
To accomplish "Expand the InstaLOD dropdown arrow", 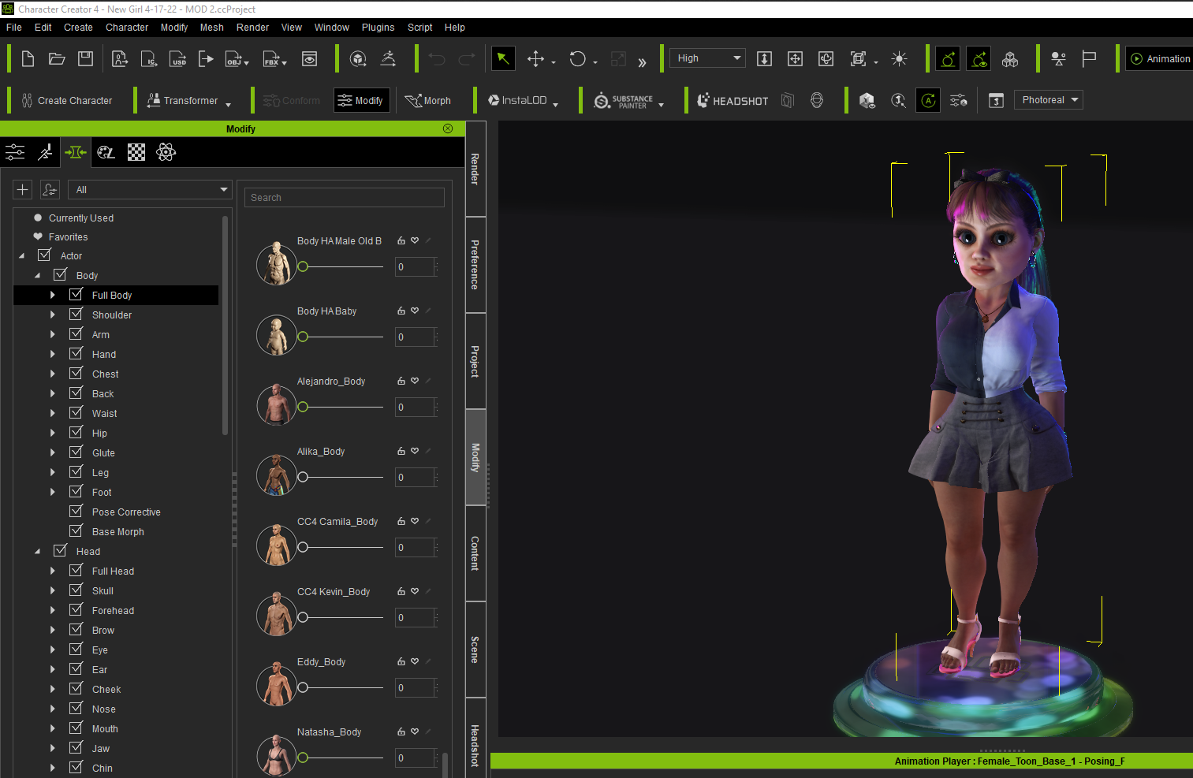I will pos(556,105).
